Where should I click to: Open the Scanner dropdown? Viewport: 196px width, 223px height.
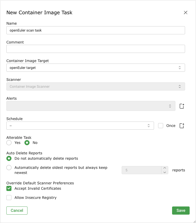[95, 86]
